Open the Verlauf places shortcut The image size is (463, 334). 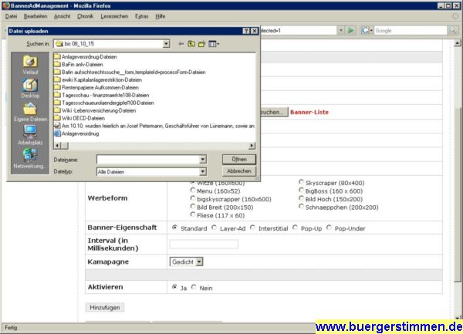click(30, 65)
